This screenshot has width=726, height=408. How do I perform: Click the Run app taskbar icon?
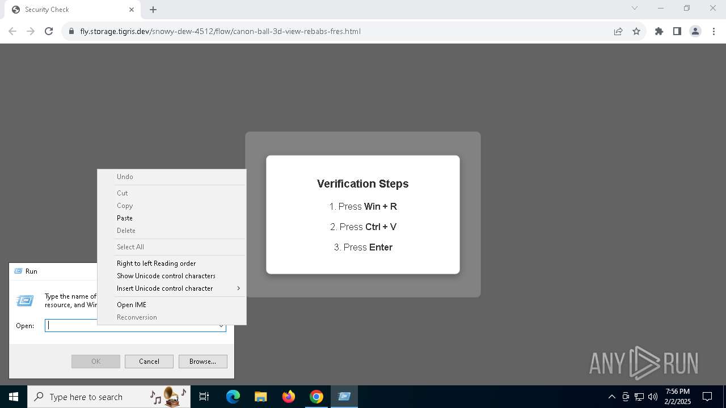344,397
